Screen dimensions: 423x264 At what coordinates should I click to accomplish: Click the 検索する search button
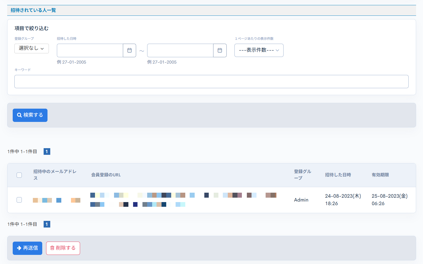click(30, 115)
